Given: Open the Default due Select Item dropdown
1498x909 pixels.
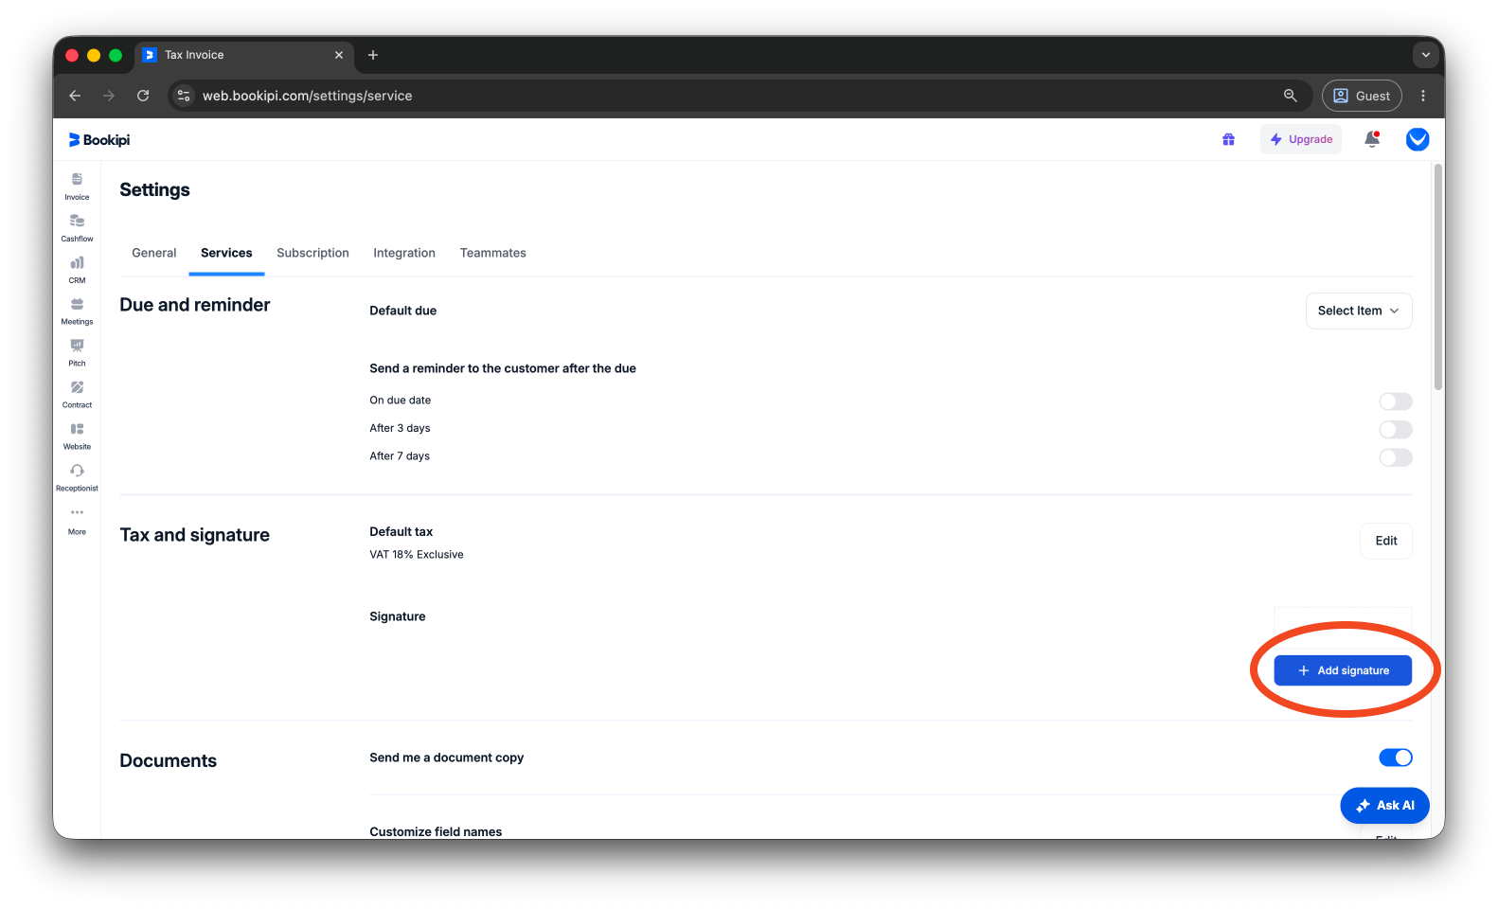Looking at the screenshot, I should 1358,311.
